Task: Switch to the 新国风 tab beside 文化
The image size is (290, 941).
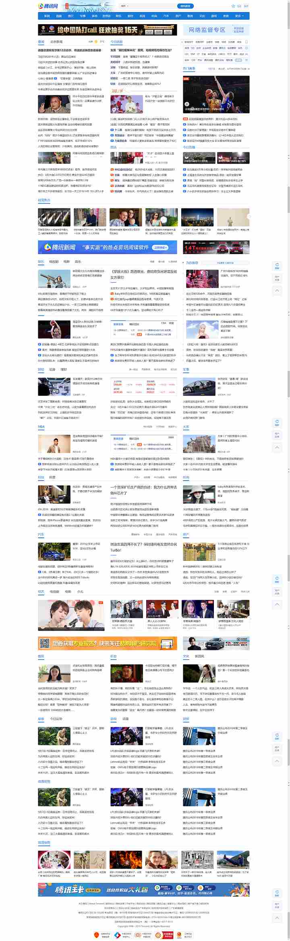Action: (200, 656)
